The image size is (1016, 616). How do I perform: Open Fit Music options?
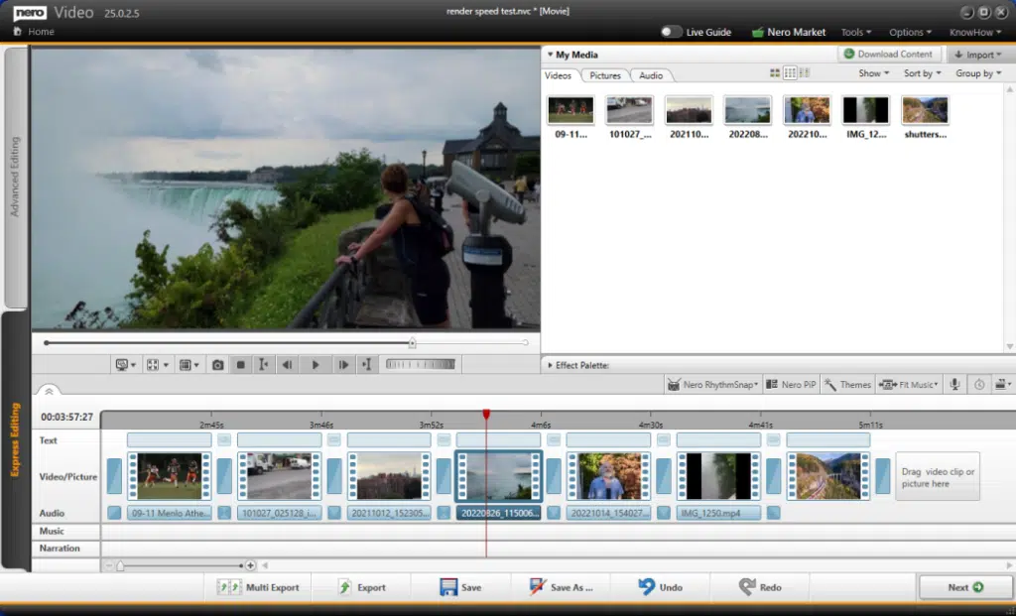coord(909,384)
